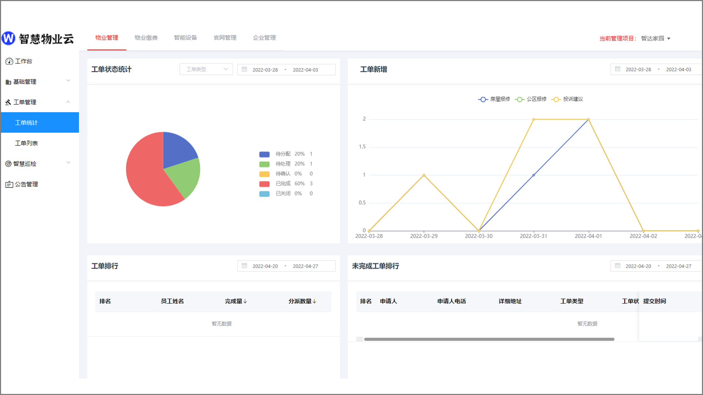This screenshot has height=395, width=703.
Task: Click the 工作台 dashboard icon in sidebar
Action: [9, 61]
